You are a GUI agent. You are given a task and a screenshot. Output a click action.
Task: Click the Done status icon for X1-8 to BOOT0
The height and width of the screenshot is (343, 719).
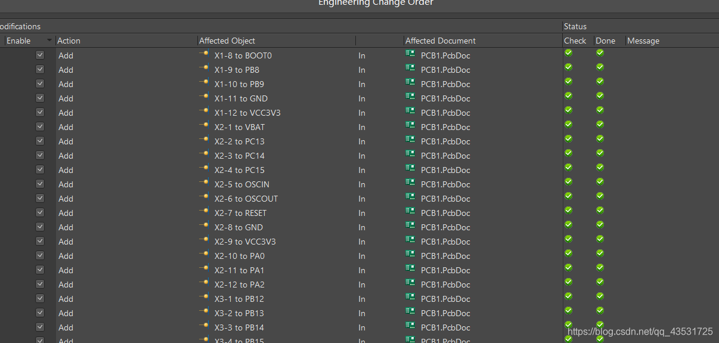(600, 52)
